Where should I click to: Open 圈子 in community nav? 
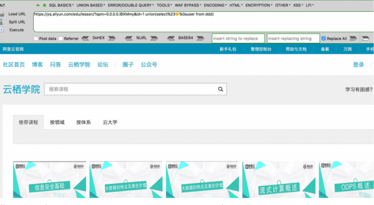tap(128, 65)
